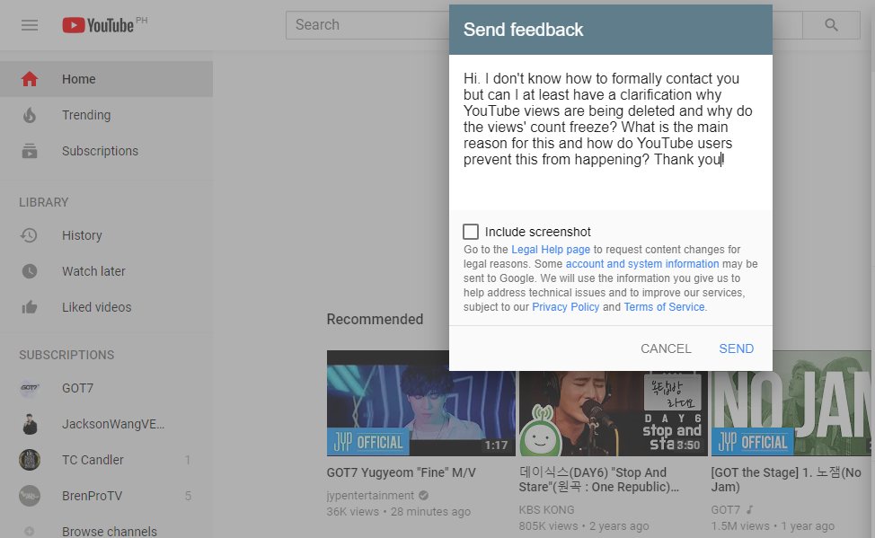The image size is (875, 538).
Task: Open Liked videos in the library
Action: pyautogui.click(x=106, y=307)
